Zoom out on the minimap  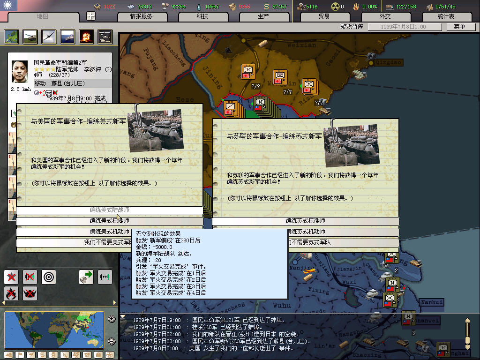pyautogui.click(x=112, y=341)
